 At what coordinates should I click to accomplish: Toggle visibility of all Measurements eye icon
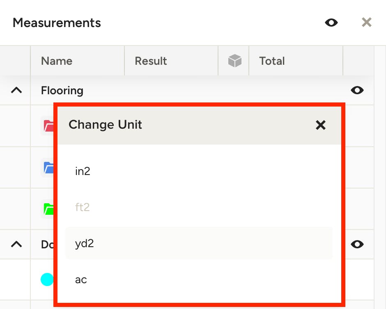(x=331, y=23)
